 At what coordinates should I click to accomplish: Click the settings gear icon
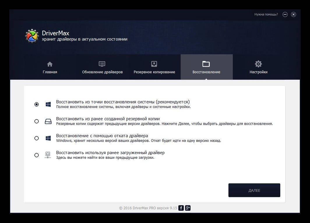[258, 64]
